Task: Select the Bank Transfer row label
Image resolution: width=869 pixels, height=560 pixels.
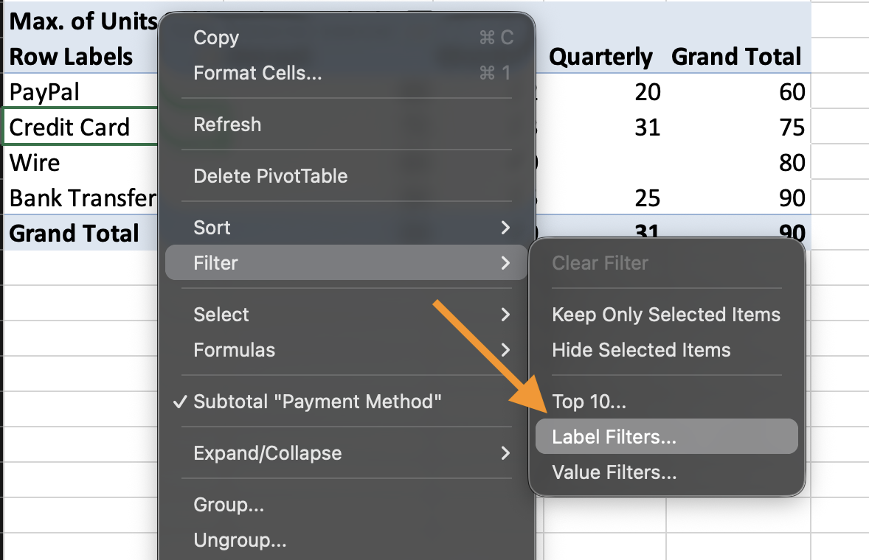Action: 81,198
